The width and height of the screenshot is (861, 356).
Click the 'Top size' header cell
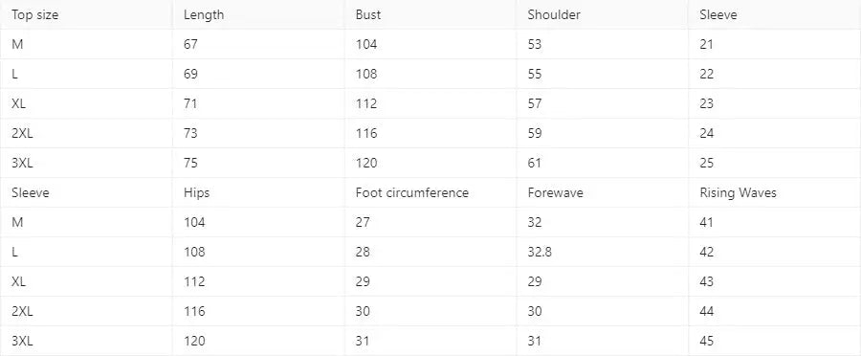(x=86, y=15)
